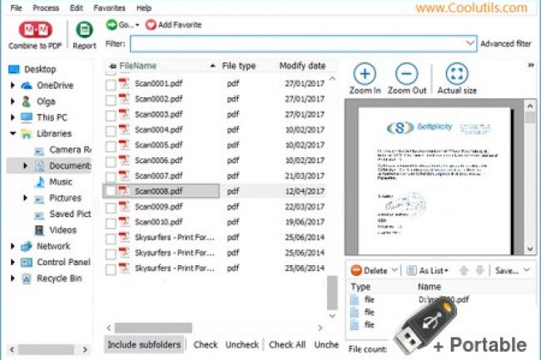The height and width of the screenshot is (360, 541).
Task: Check the box for Scan0001.pdf
Action: point(111,85)
